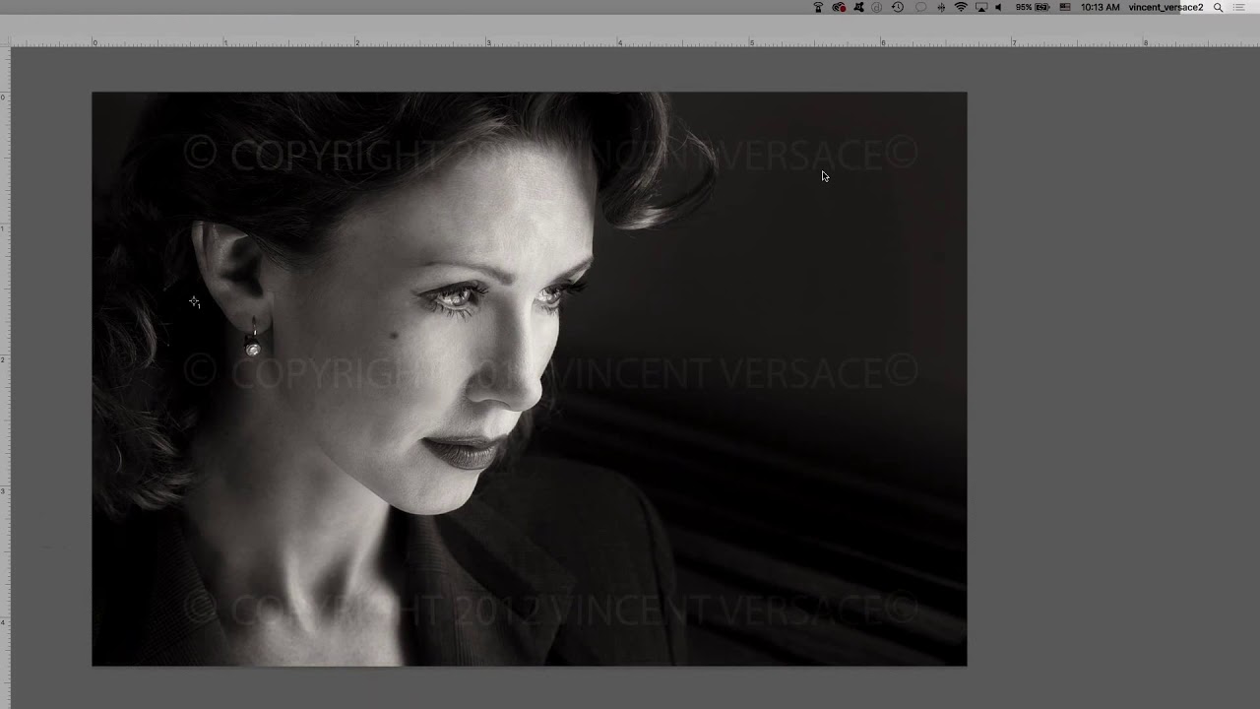Click the first antenna-style menu bar icon

click(x=818, y=7)
